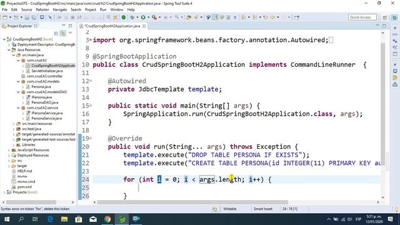Click the Open Type toolbar icon
This screenshot has width=400, height=225.
coord(189,17)
